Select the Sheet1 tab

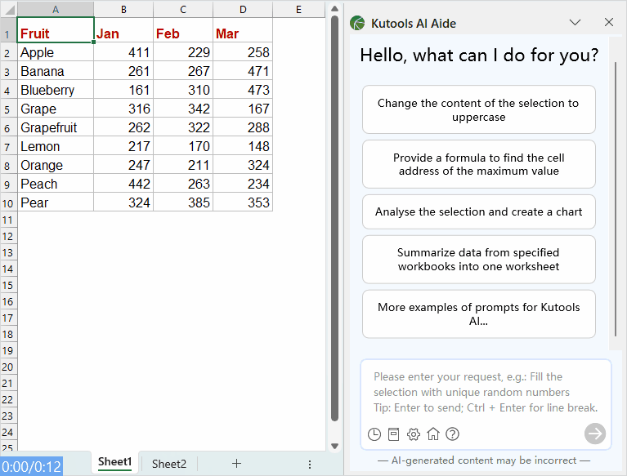(114, 463)
